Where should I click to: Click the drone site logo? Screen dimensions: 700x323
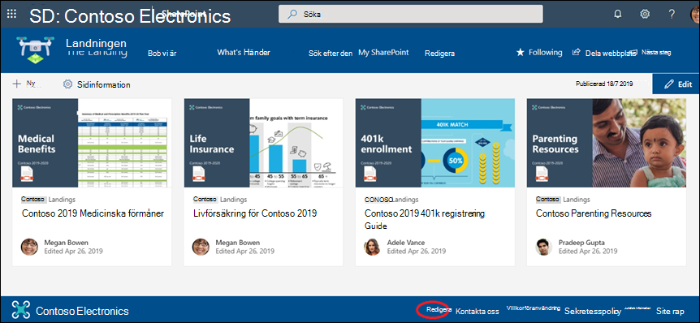pyautogui.click(x=35, y=50)
